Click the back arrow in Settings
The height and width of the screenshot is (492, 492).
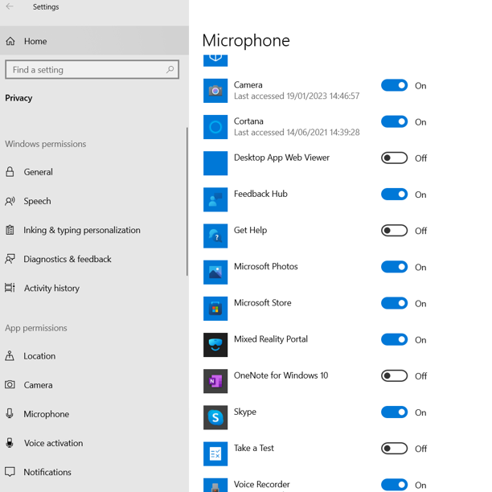pyautogui.click(x=10, y=6)
